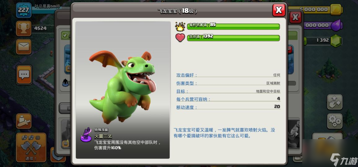This screenshot has width=358, height=167.
Task: Open the settings gears button
Action: pyautogui.click(x=335, y=121)
